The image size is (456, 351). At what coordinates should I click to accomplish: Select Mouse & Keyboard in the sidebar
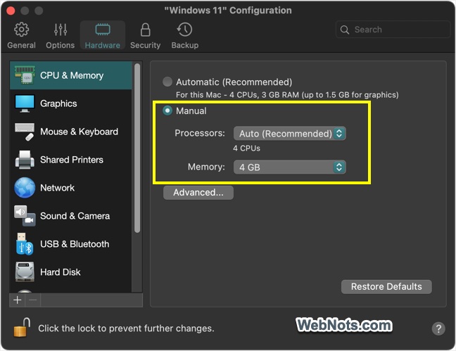(x=70, y=132)
